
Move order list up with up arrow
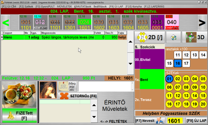[x=131, y=42]
